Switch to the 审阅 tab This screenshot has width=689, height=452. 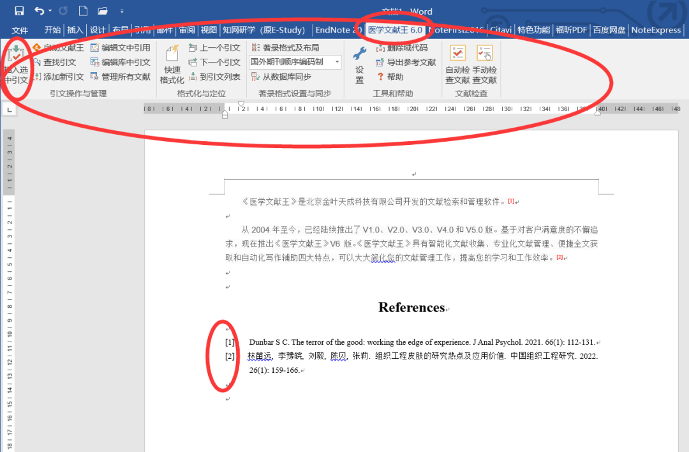pyautogui.click(x=187, y=30)
